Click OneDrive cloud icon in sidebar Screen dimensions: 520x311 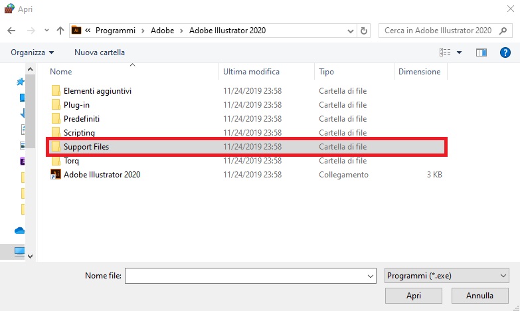coord(19,231)
